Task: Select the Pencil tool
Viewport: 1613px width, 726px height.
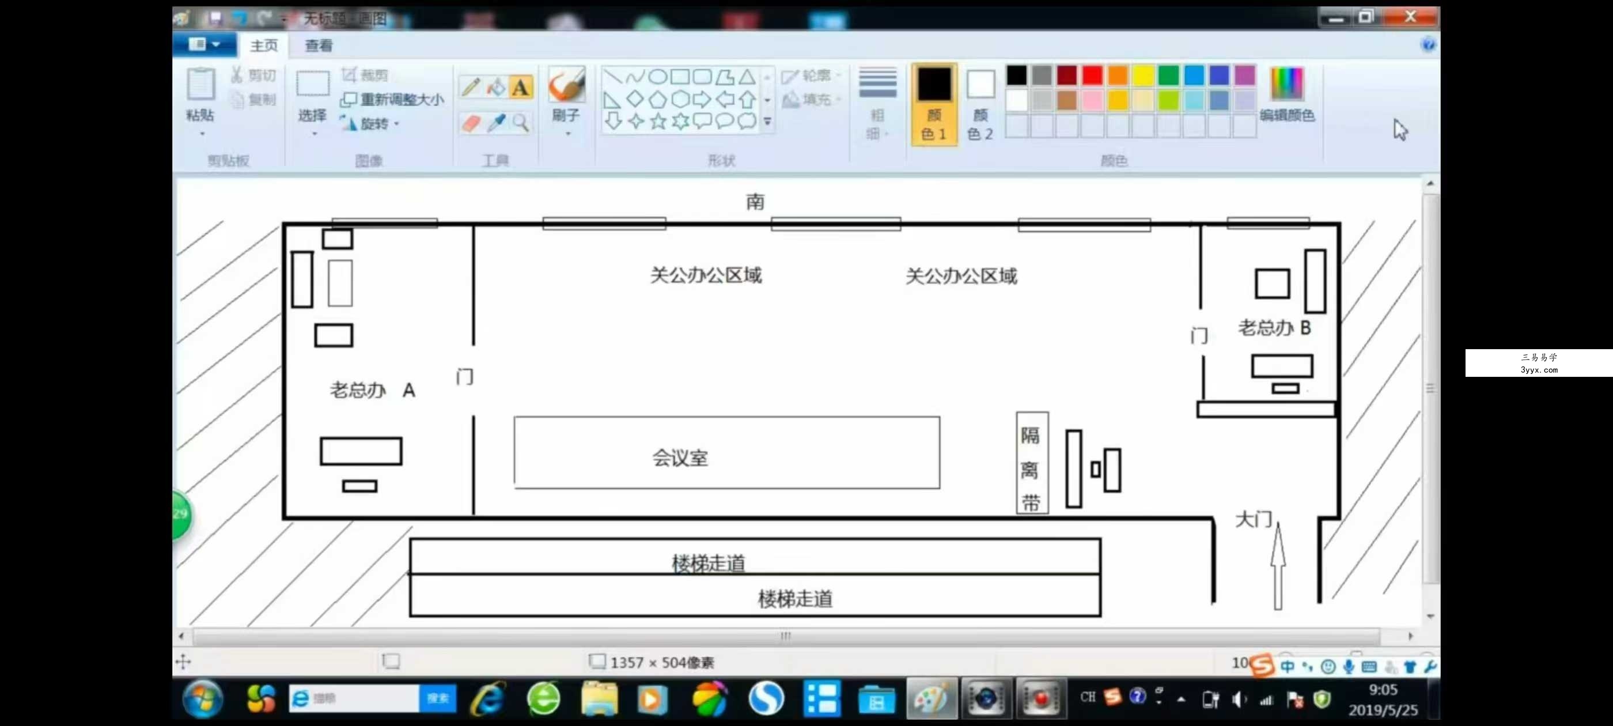Action: point(471,86)
